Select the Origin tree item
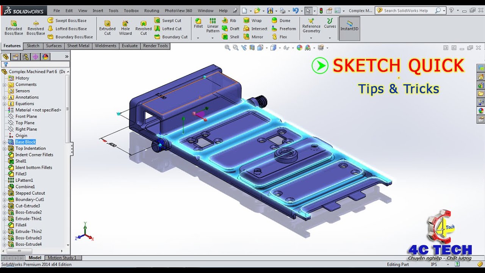This screenshot has height=273, width=485. click(21, 136)
